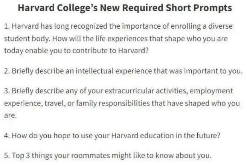Click the word "Harvard" starting prompt 1
This screenshot has height=165, width=247.
[x=25, y=26]
